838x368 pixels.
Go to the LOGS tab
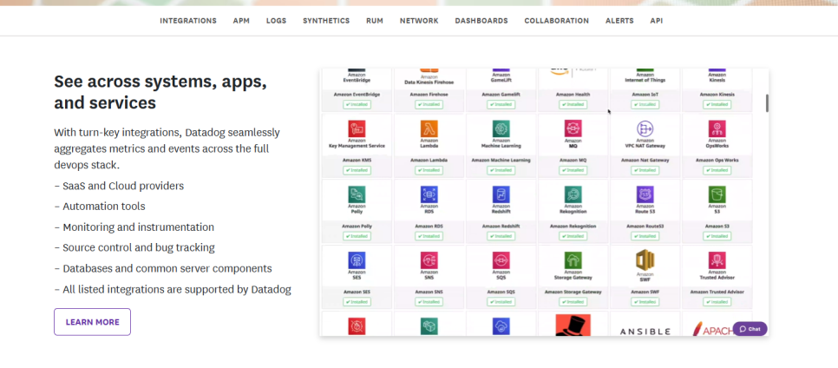(x=277, y=21)
